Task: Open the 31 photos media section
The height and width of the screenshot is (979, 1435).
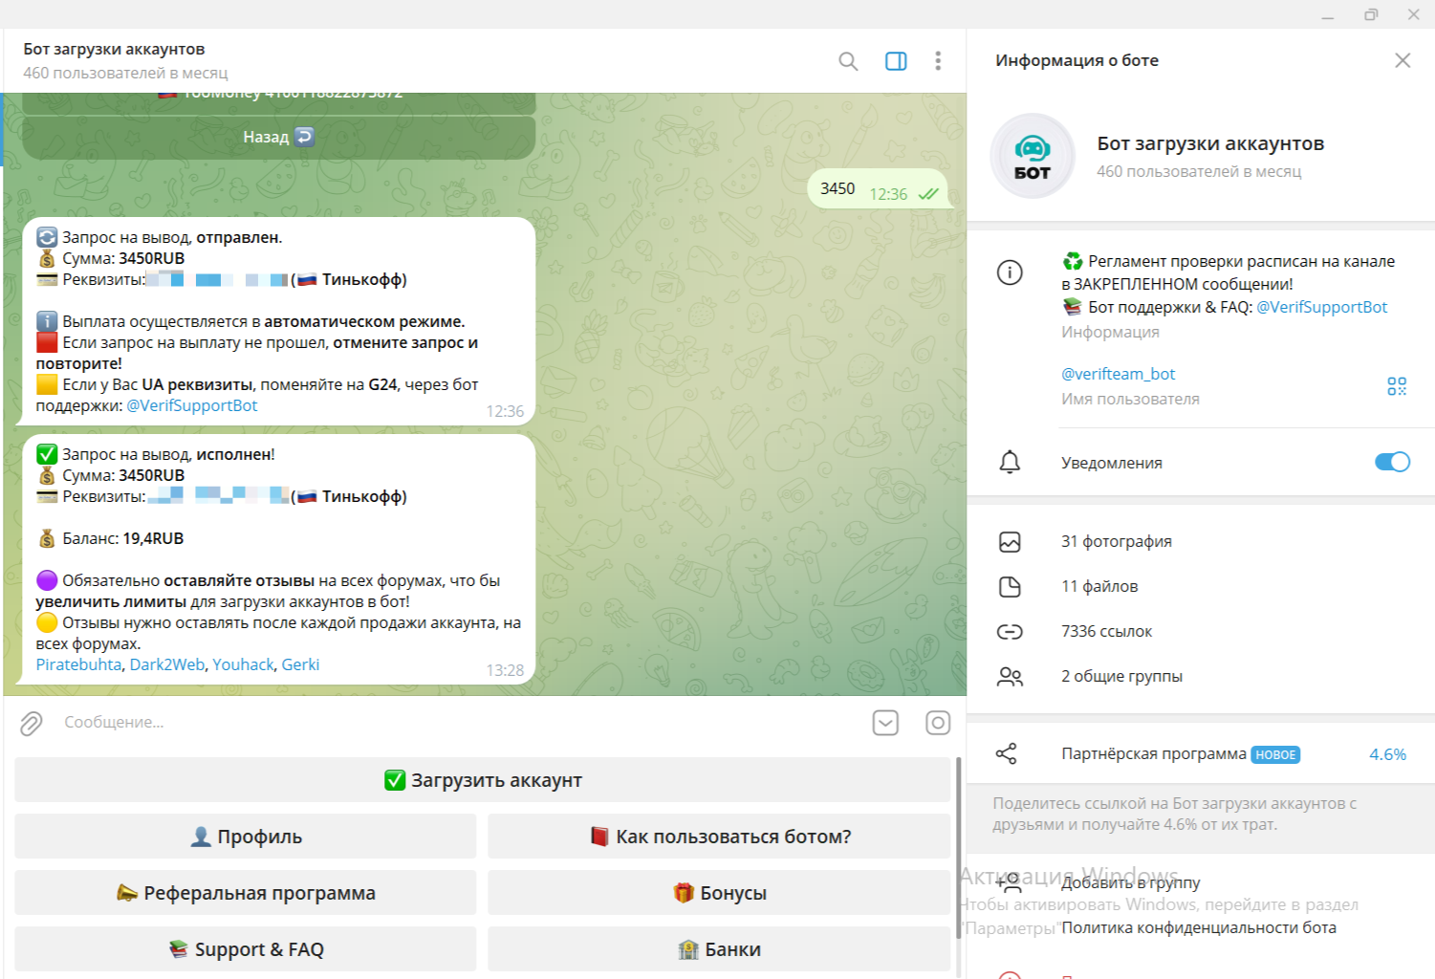Action: click(x=1116, y=542)
